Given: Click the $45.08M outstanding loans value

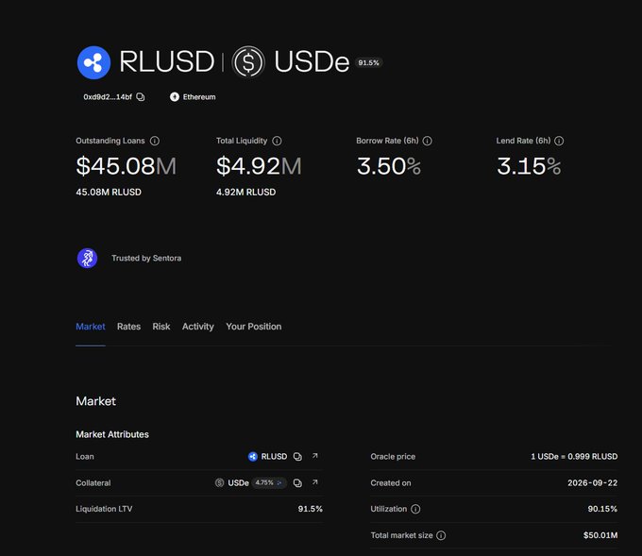Looking at the screenshot, I should click(127, 166).
